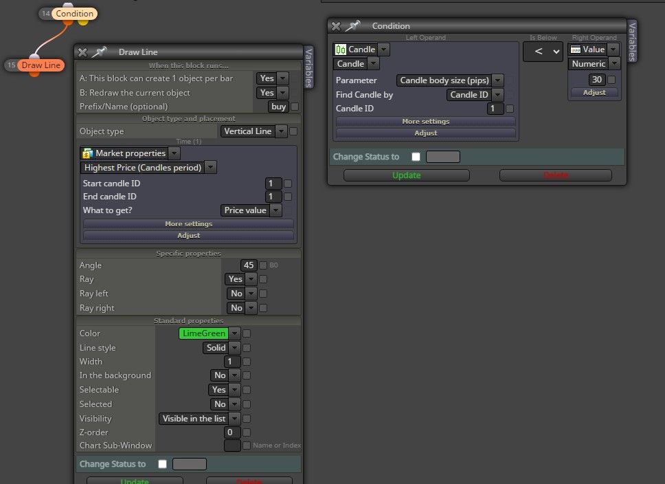
Task: Toggle checkbox beside Color
Action: (x=247, y=333)
